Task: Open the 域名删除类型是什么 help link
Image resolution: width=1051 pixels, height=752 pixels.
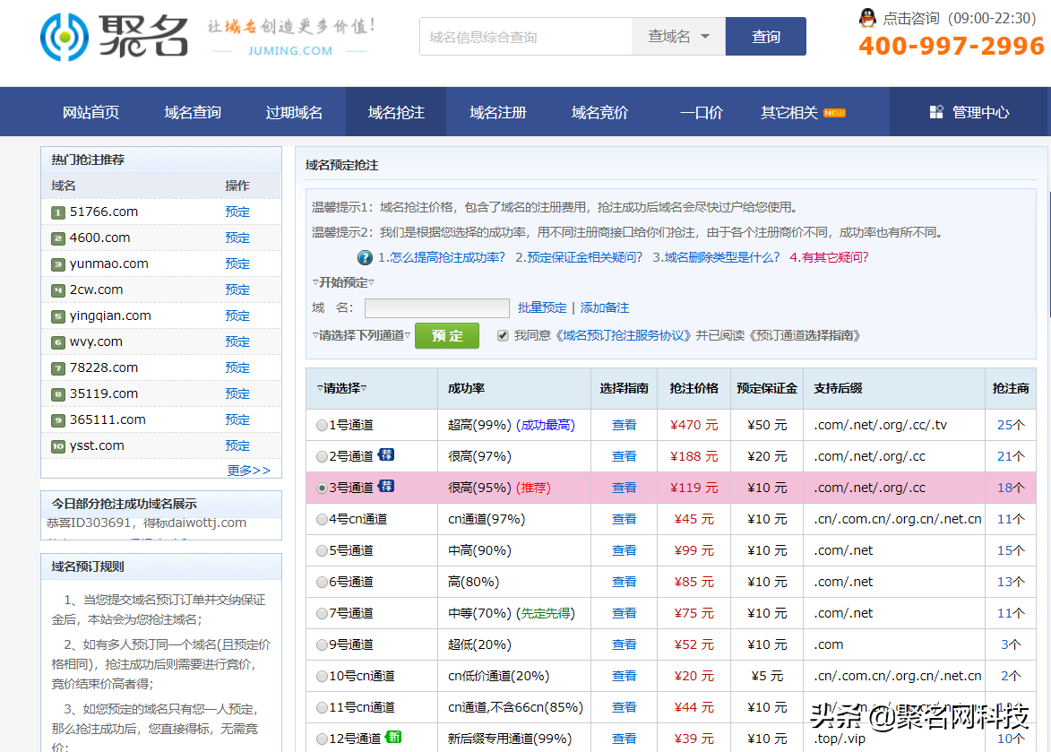Action: (716, 257)
